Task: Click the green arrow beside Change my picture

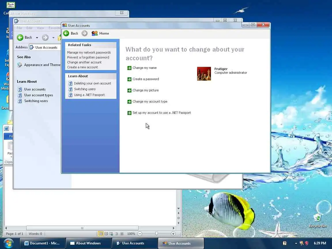Action: click(129, 90)
